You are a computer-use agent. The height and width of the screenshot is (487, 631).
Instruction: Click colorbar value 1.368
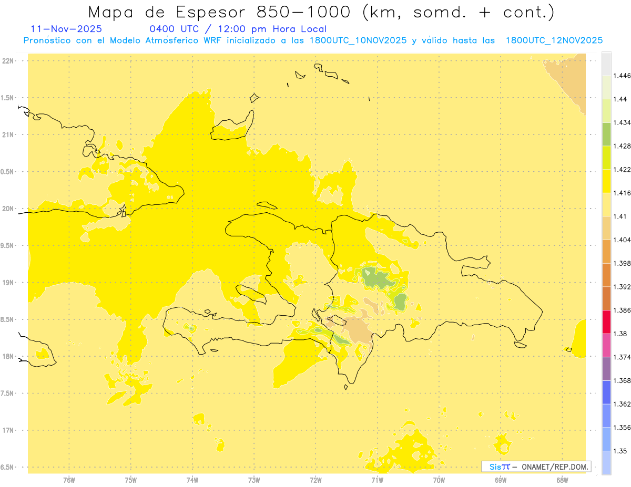click(x=622, y=380)
